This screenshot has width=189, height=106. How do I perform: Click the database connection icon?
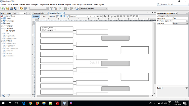[x=78, y=8]
